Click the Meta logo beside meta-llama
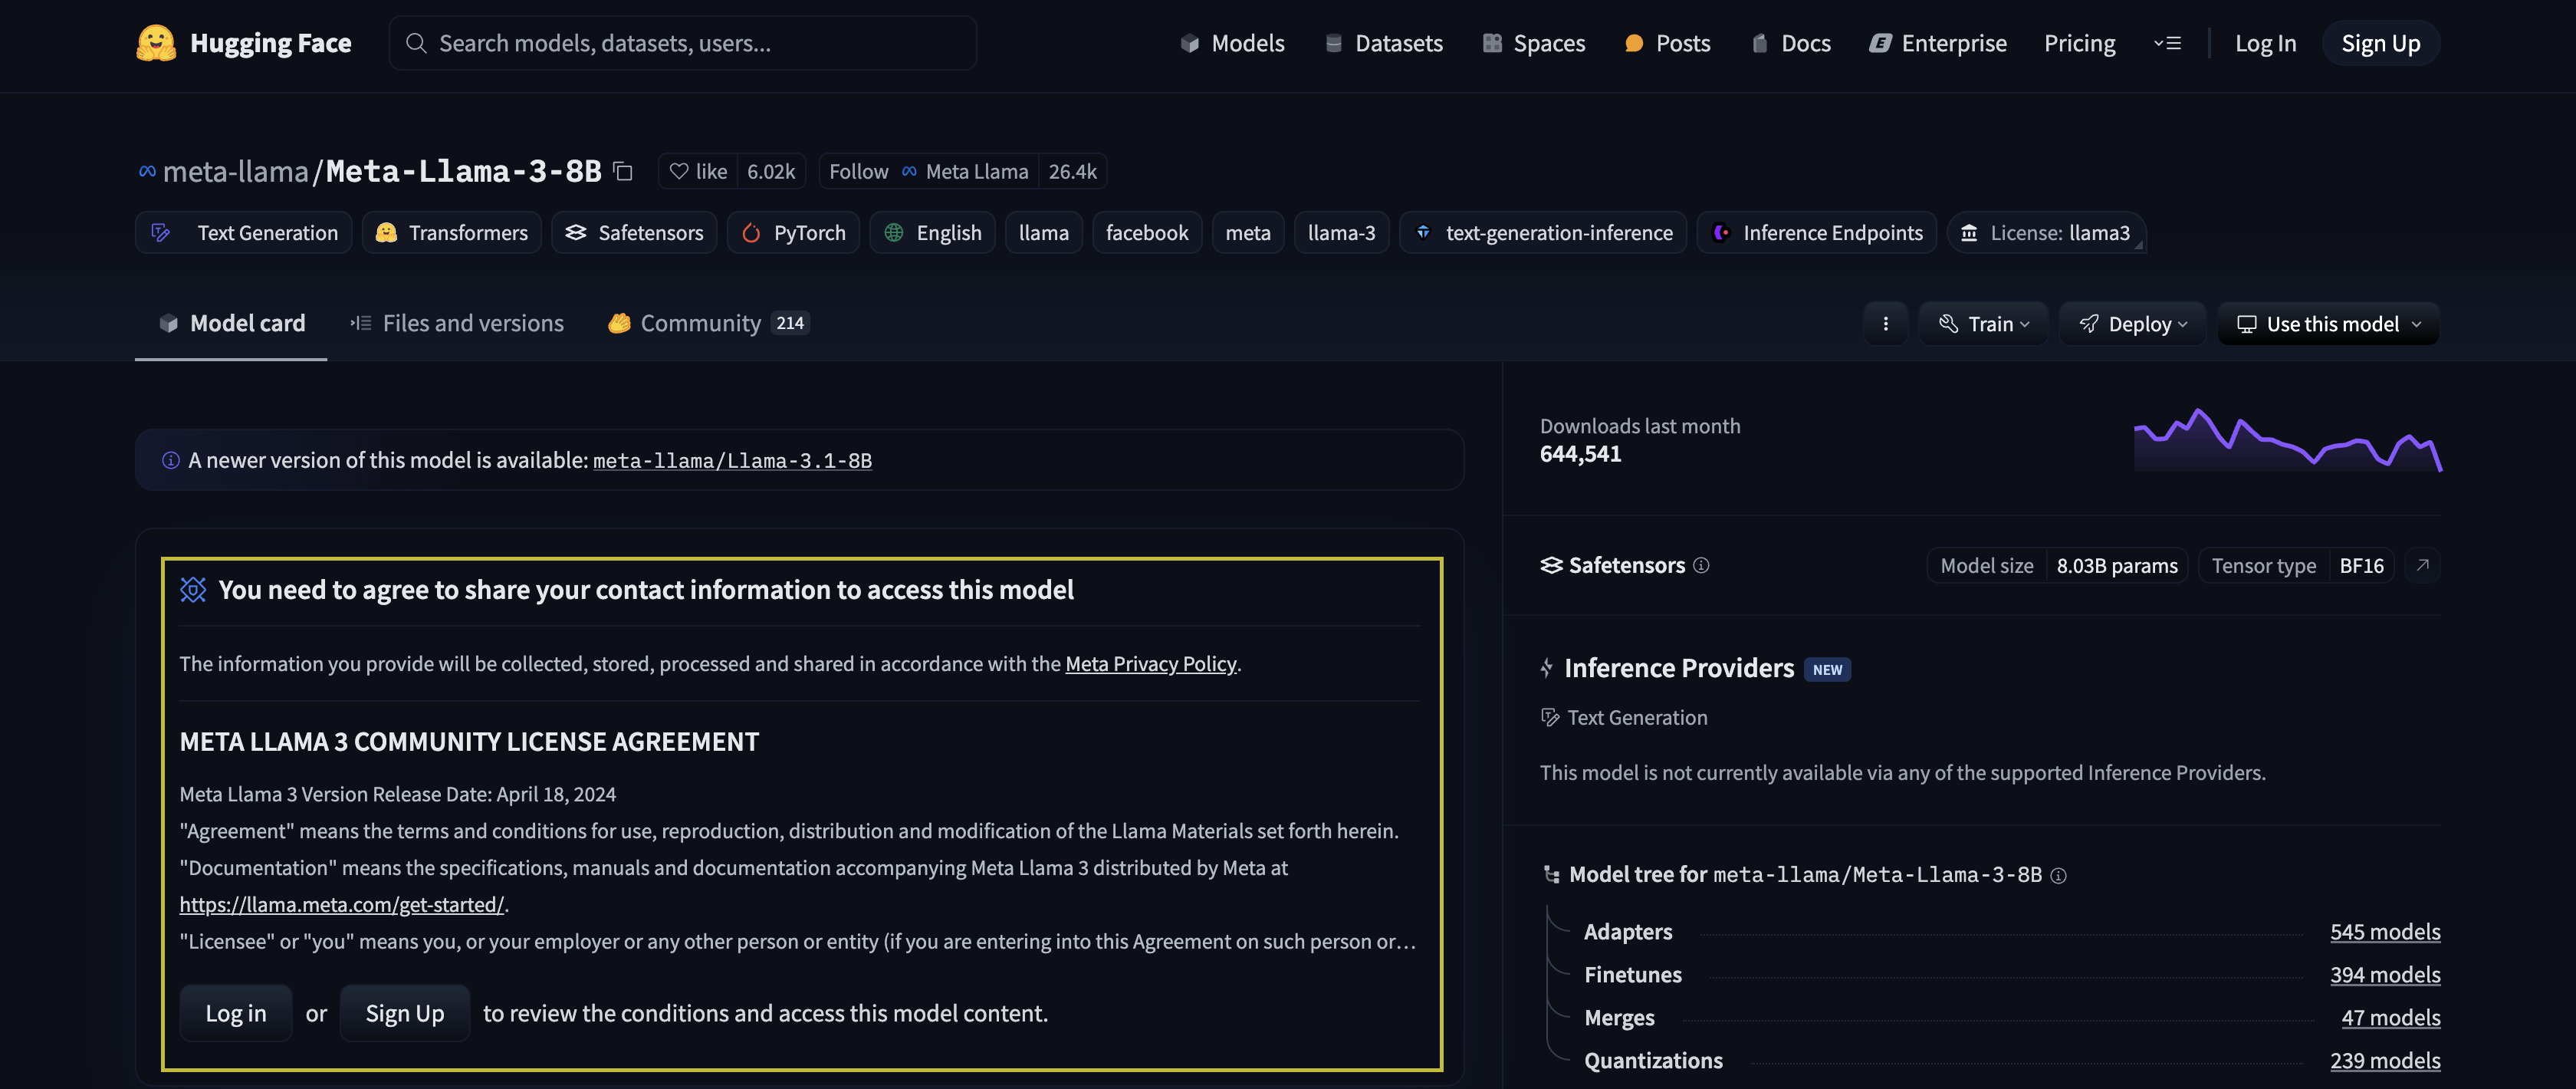 pos(147,171)
